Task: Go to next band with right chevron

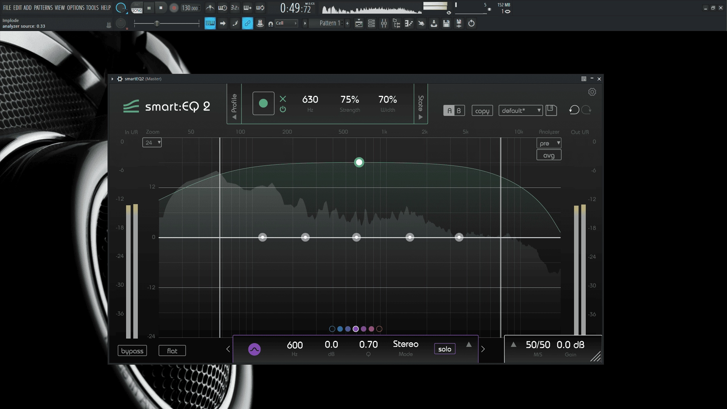Action: pos(483,349)
